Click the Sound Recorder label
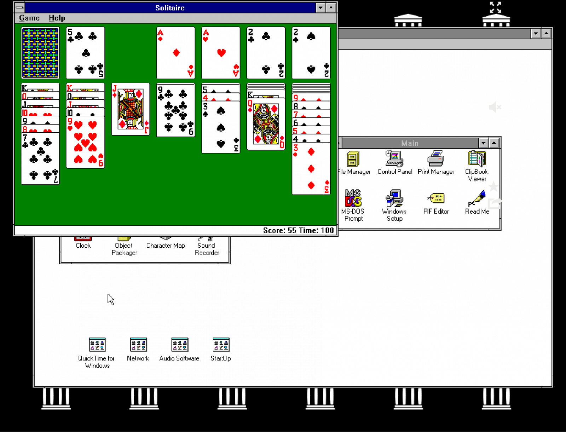 click(x=207, y=249)
